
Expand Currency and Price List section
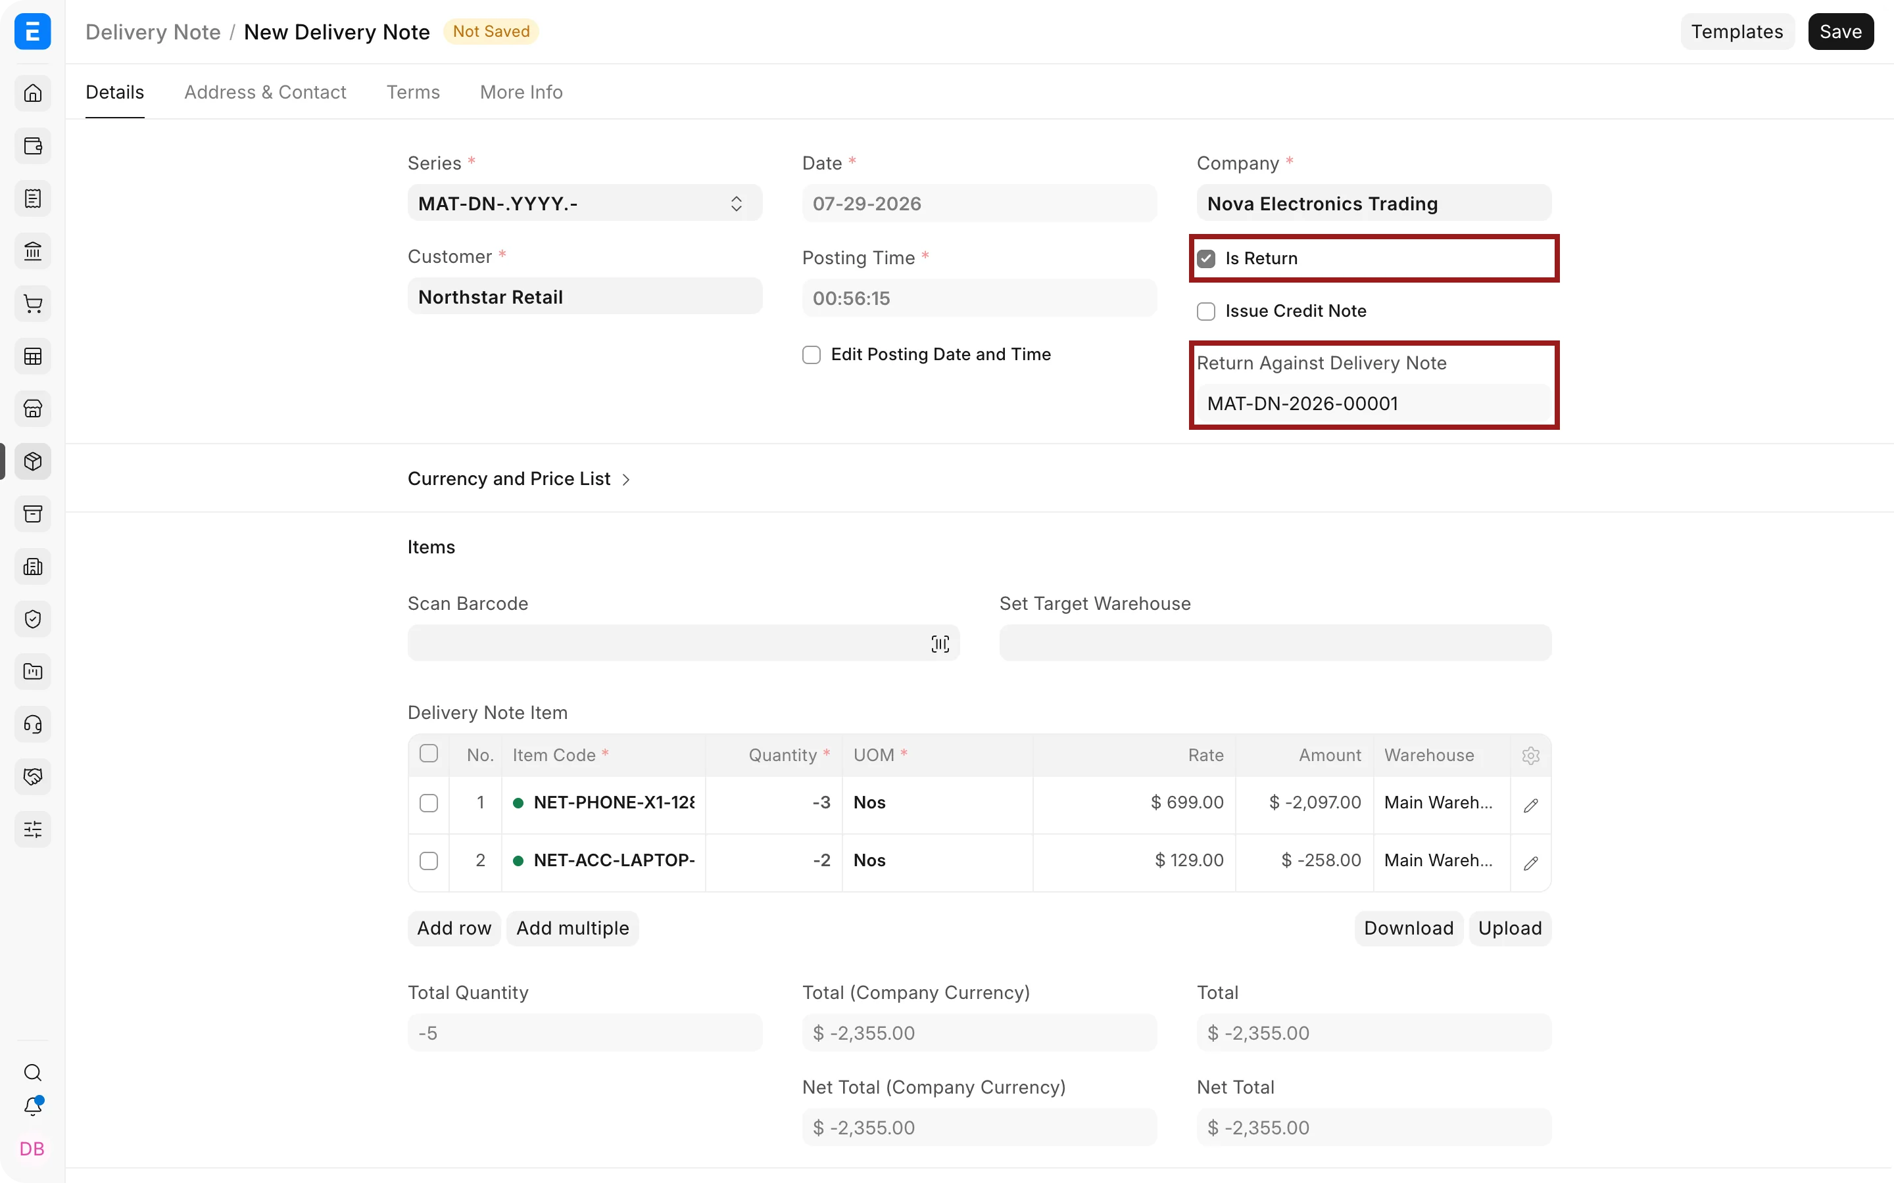click(x=518, y=479)
